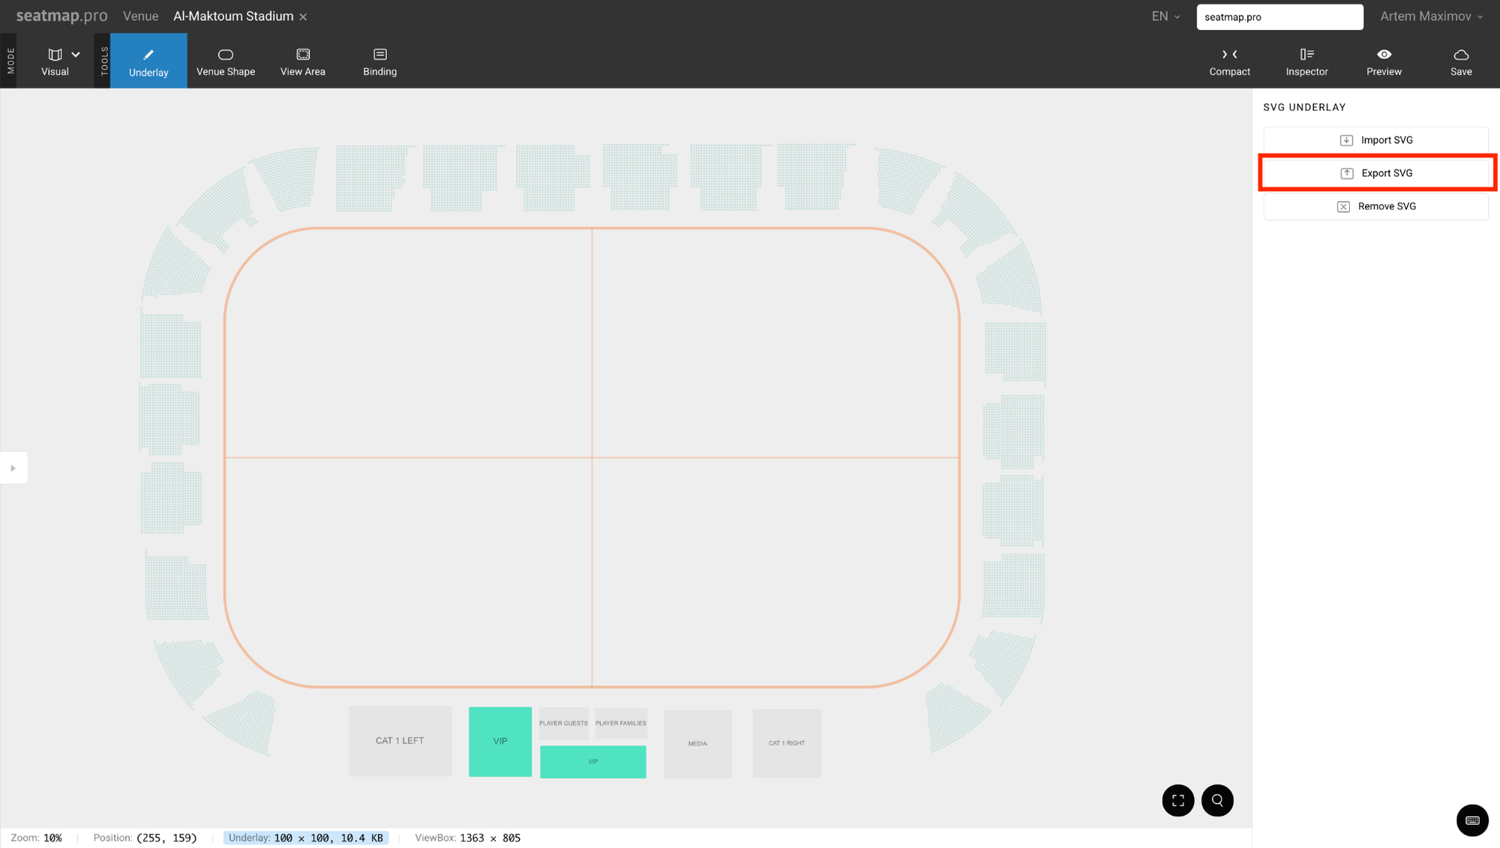This screenshot has height=848, width=1500.
Task: Expand the Visual mode dropdown arrow
Action: point(76,55)
